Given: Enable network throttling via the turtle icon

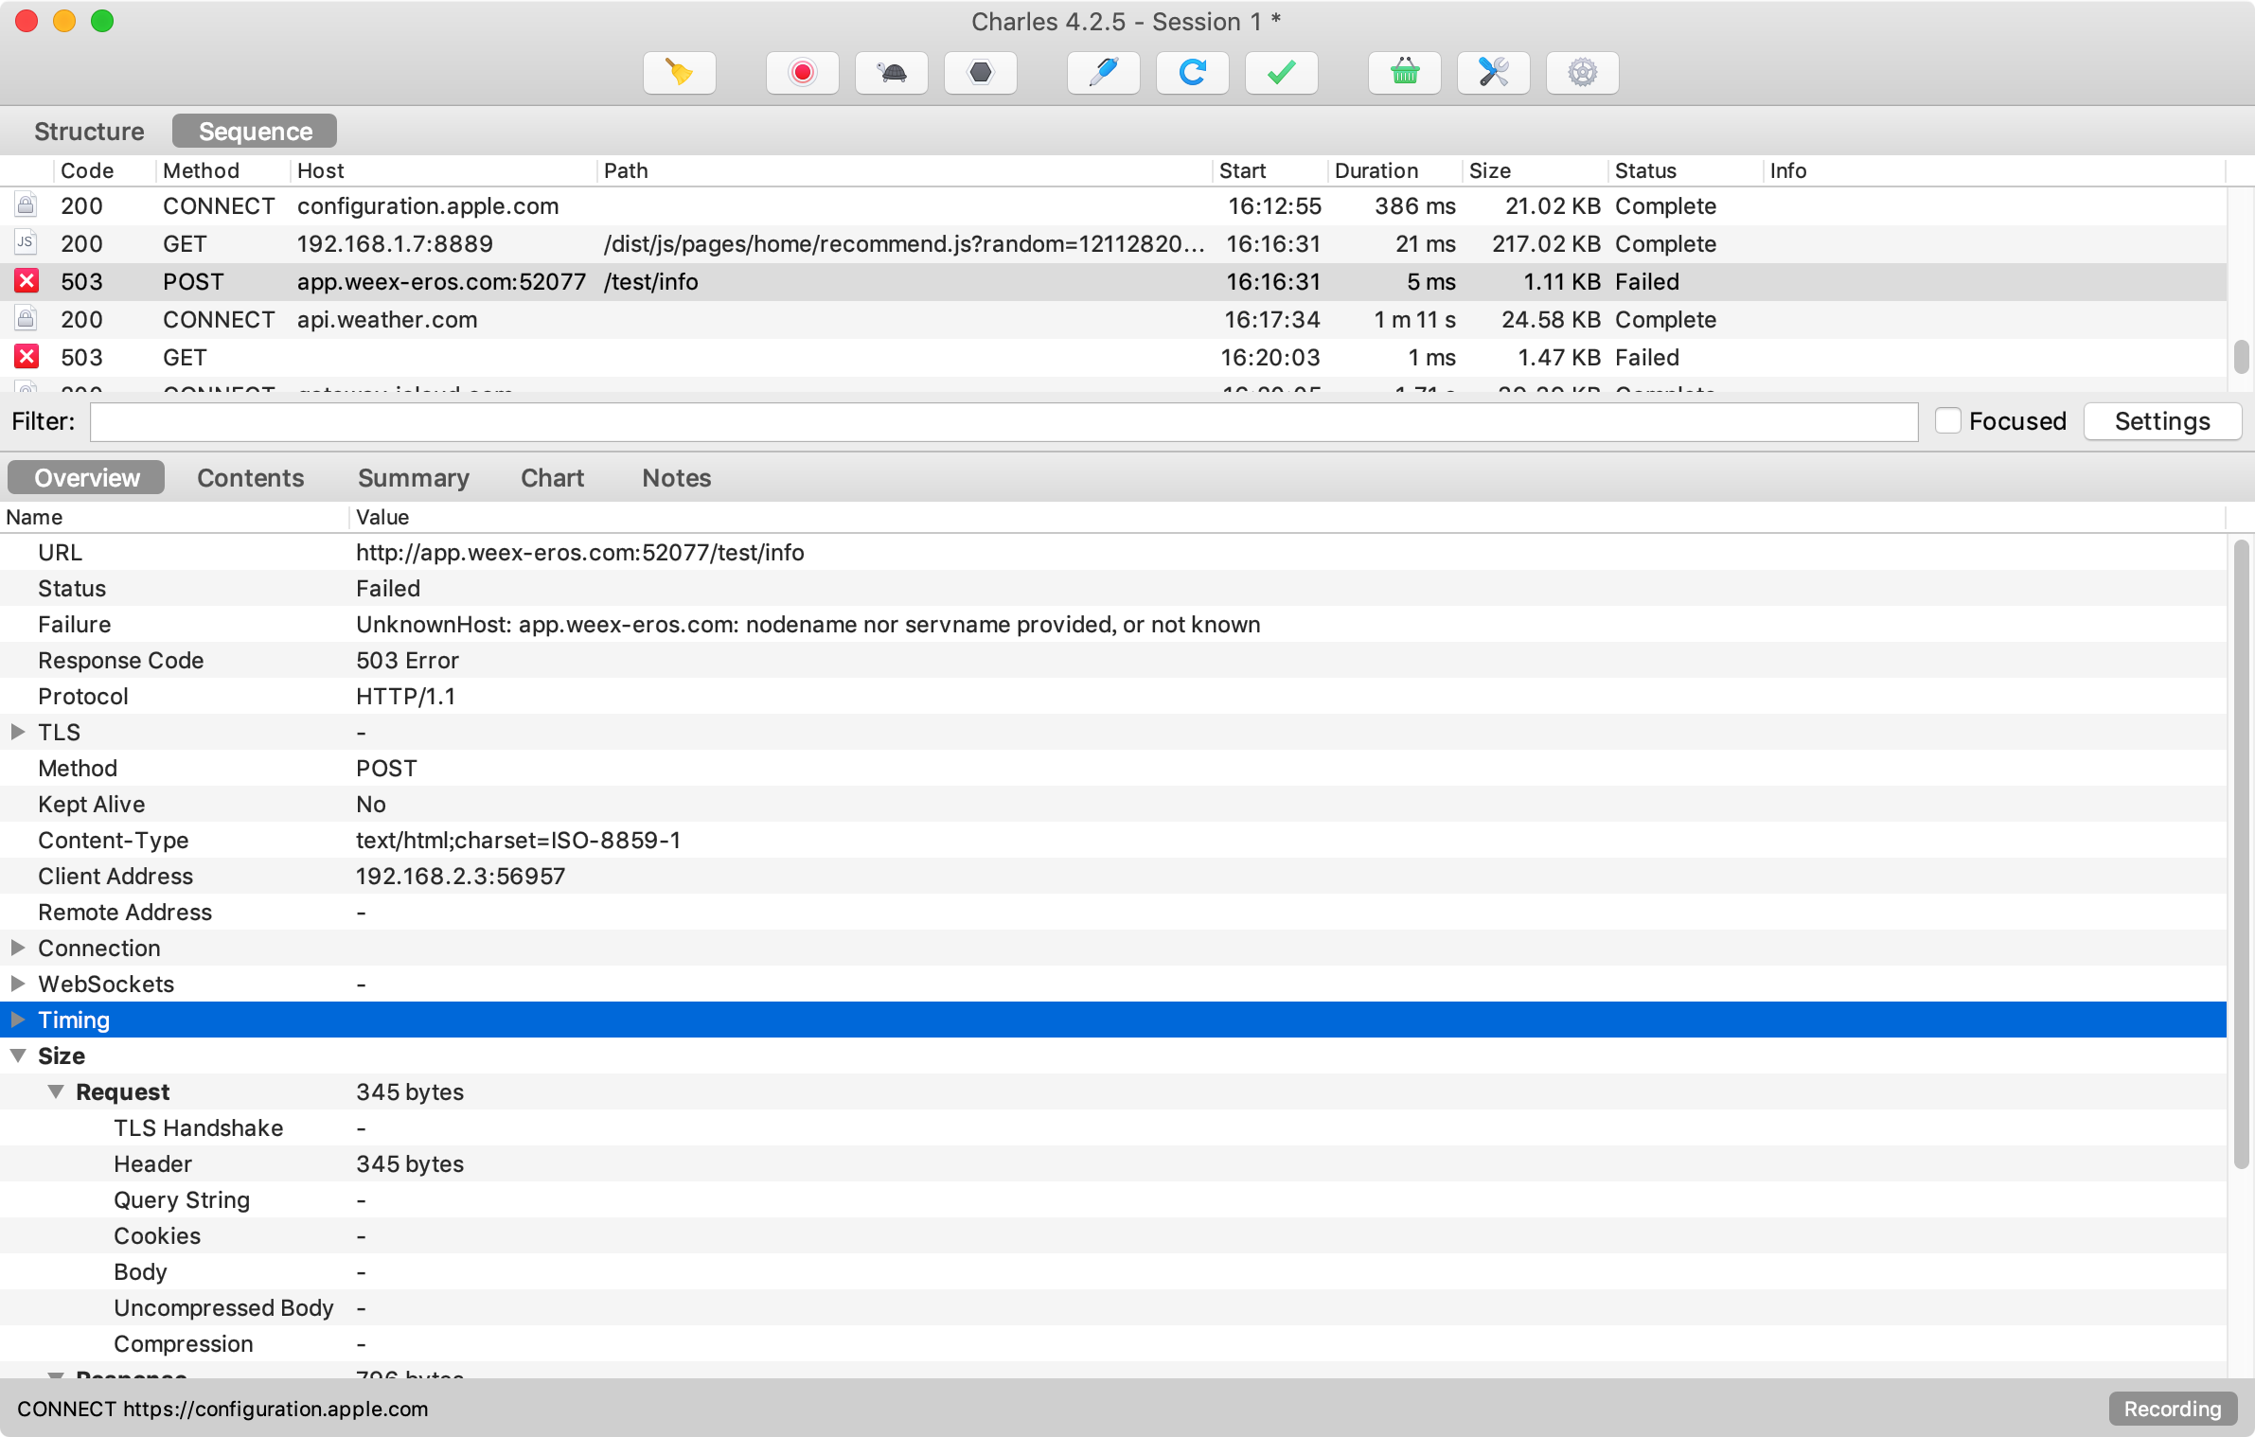Looking at the screenshot, I should tap(890, 73).
